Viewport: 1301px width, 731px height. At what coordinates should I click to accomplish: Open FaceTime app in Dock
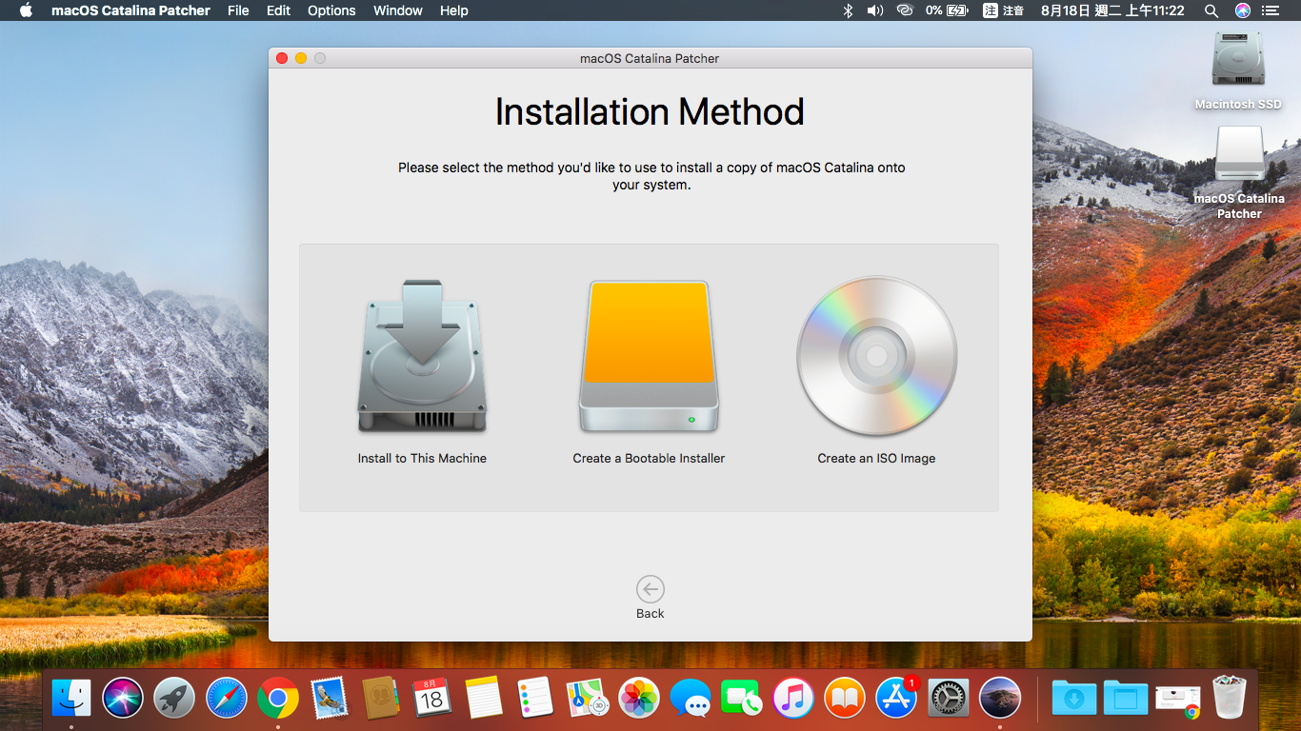(741, 699)
